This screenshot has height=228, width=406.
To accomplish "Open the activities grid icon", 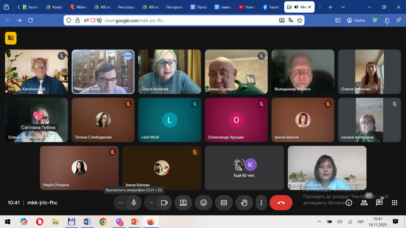I will click(394, 203).
